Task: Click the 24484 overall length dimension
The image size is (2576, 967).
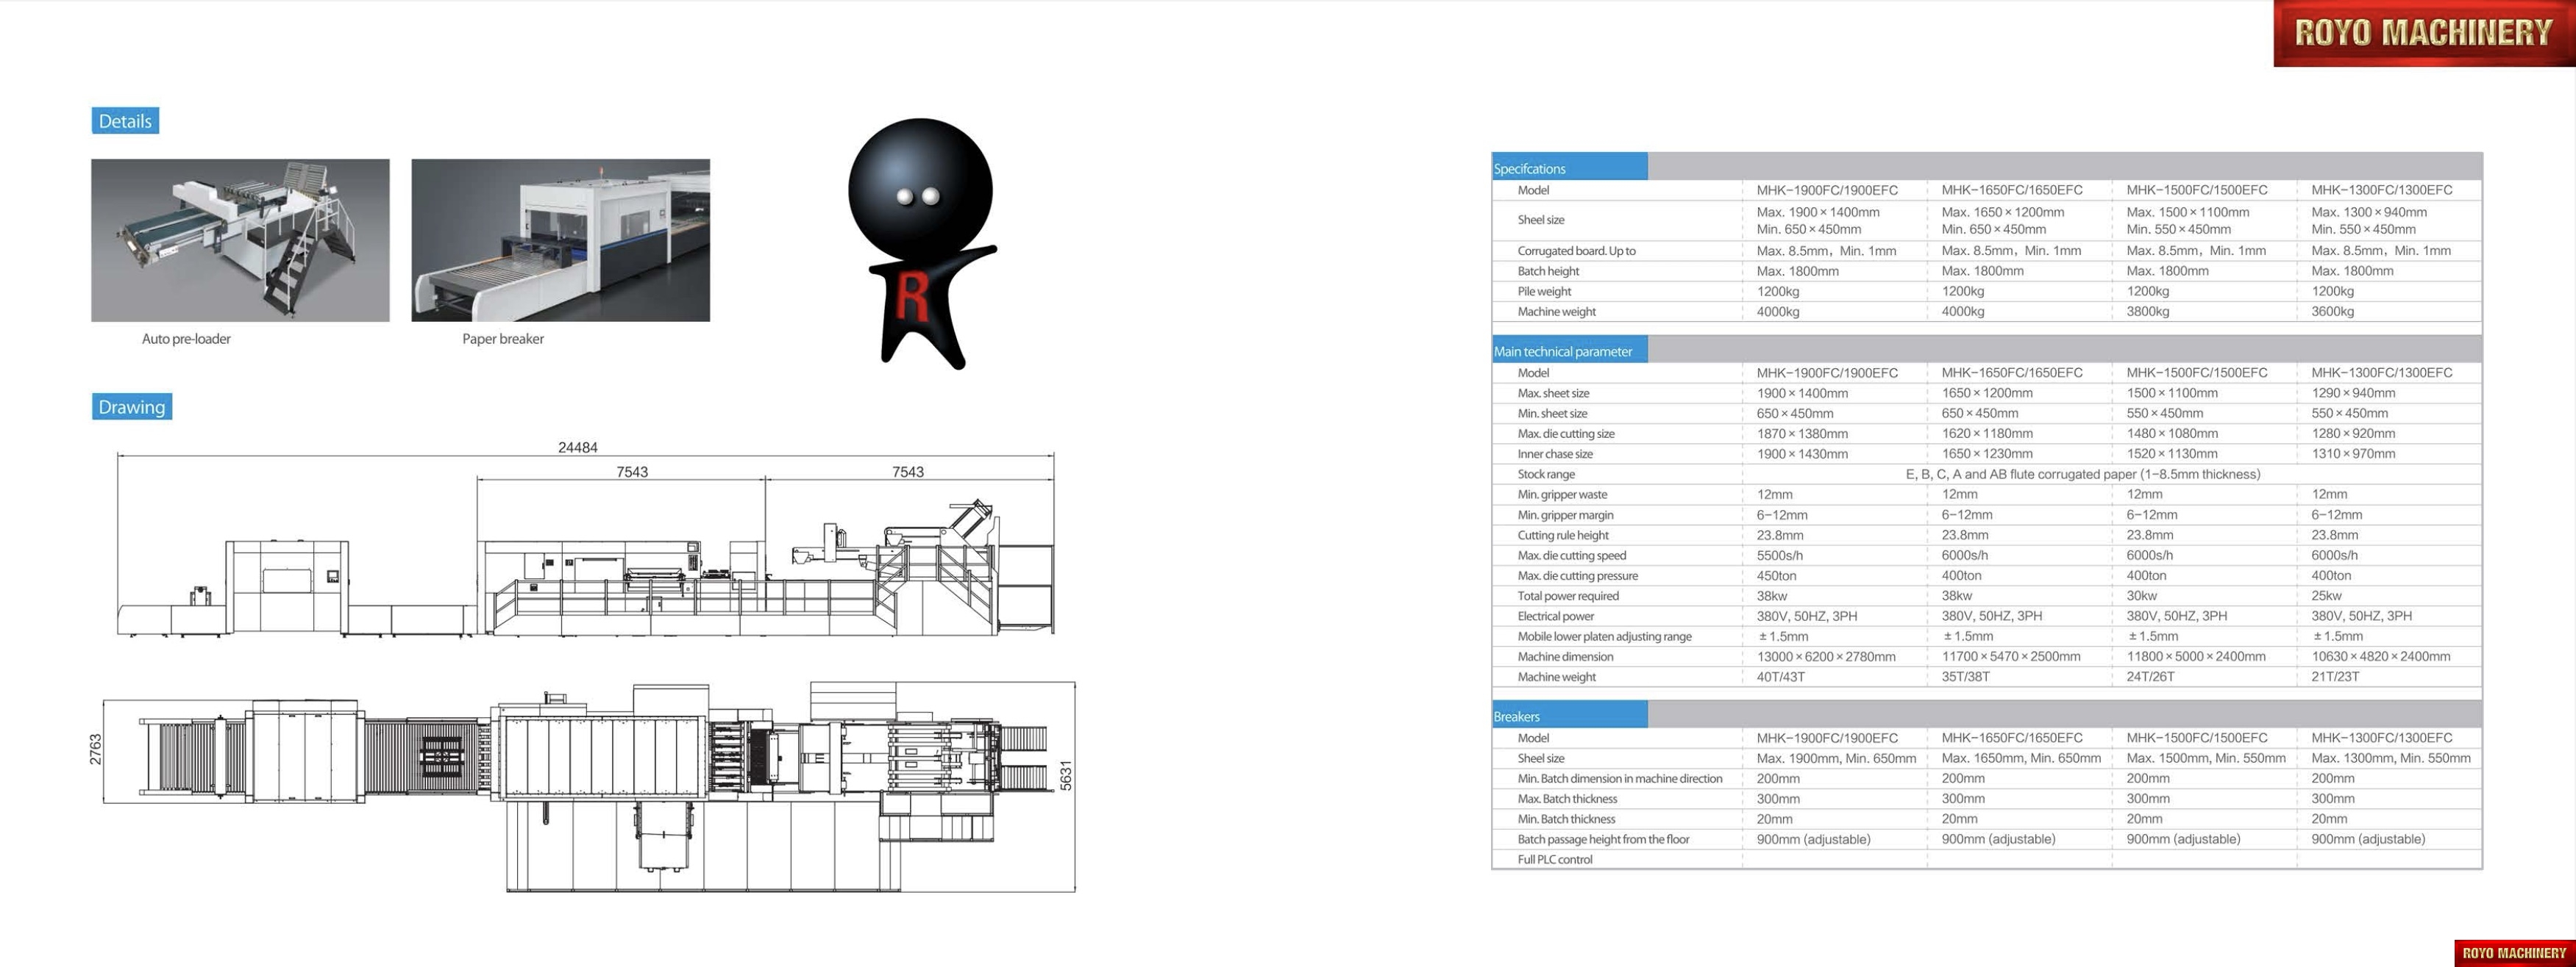Action: coord(578,447)
